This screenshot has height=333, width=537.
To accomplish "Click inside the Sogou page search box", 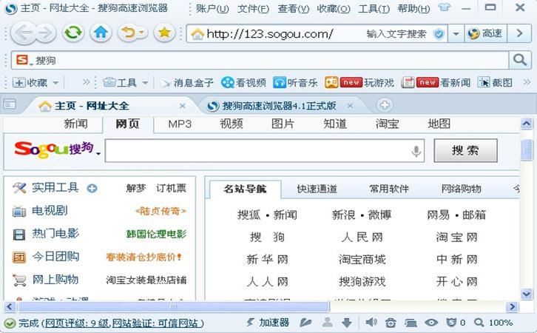I will (257, 151).
